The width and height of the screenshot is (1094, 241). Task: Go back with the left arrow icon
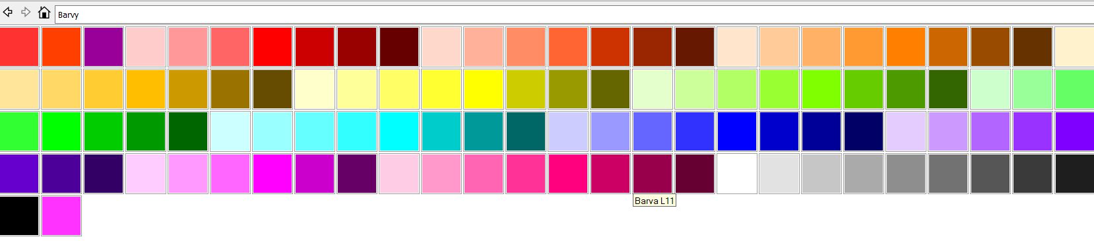tap(8, 13)
